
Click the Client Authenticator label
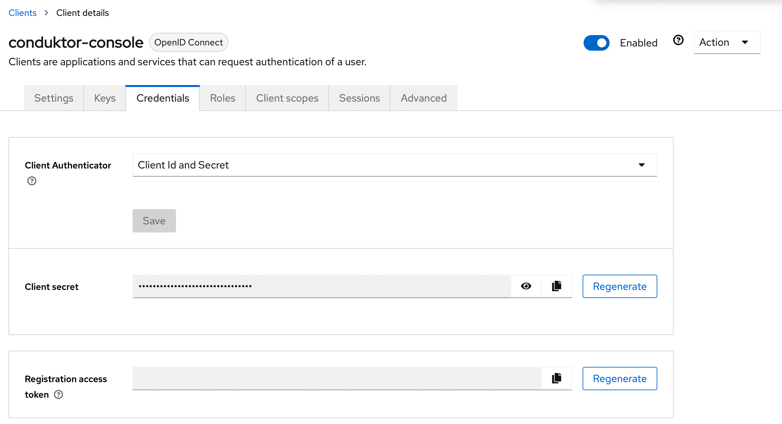pos(68,165)
